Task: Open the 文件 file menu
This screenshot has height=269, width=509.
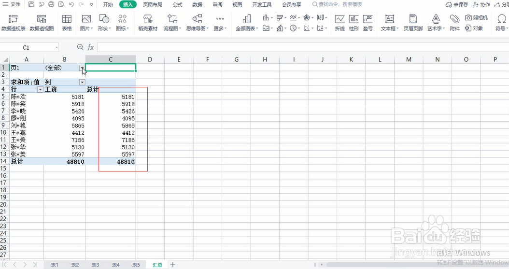Action: pos(12,4)
